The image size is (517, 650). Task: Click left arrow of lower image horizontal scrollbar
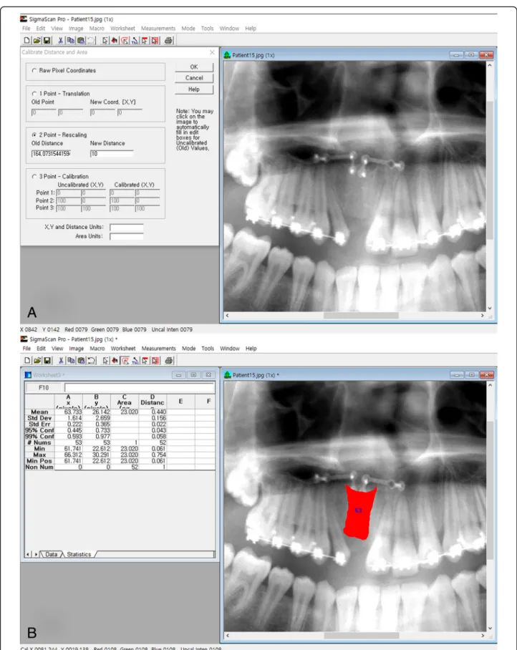pos(227,636)
